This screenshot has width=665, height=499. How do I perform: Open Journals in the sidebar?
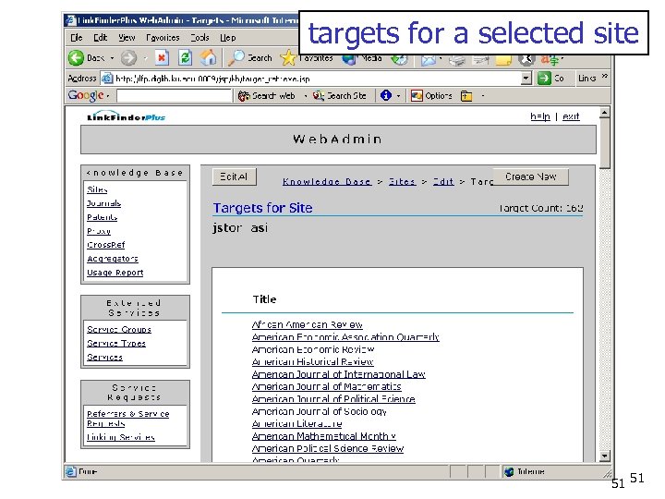pyautogui.click(x=103, y=203)
